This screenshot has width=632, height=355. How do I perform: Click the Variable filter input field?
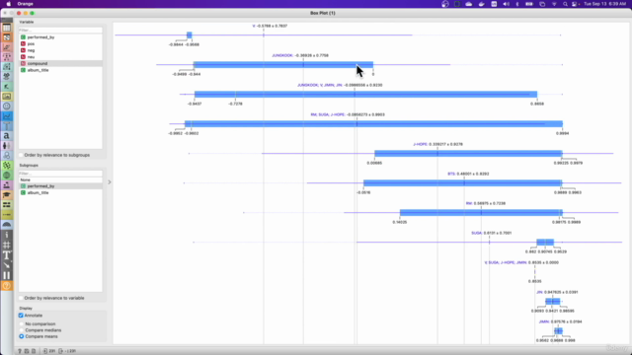(x=60, y=31)
